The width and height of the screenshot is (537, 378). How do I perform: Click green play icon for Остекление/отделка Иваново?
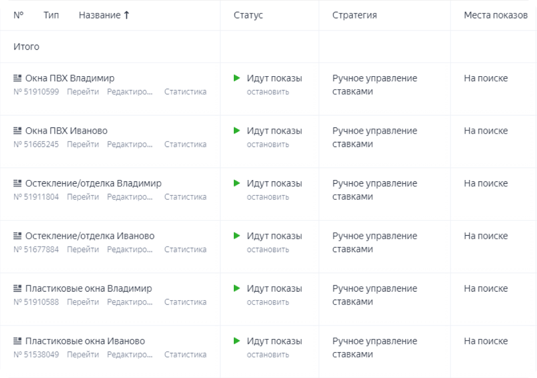[237, 236]
